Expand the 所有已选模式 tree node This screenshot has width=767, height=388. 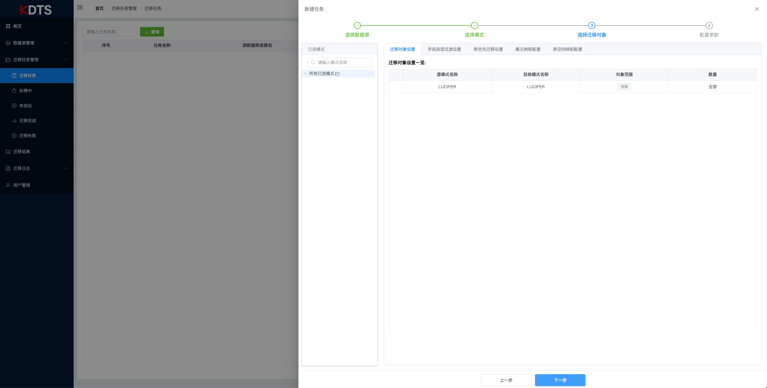(x=306, y=74)
